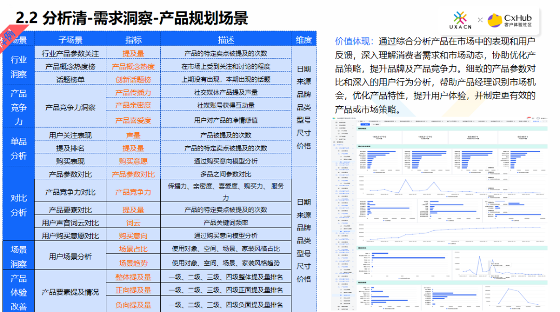Select the 行业洞察 scenario cell
Screen dimensions: 560x312
[x=19, y=66]
